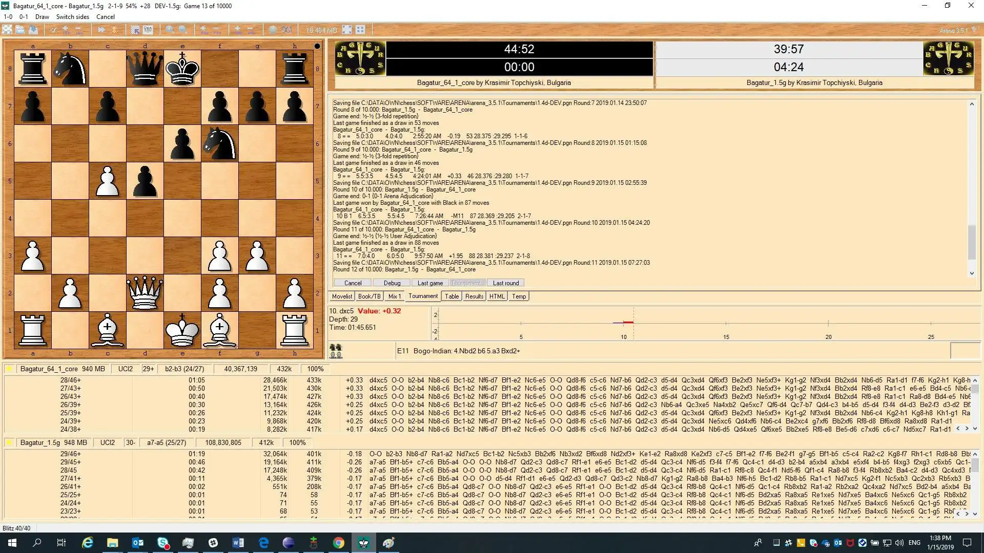984x553 pixels.
Task: Select the Book/TB tab
Action: point(368,296)
